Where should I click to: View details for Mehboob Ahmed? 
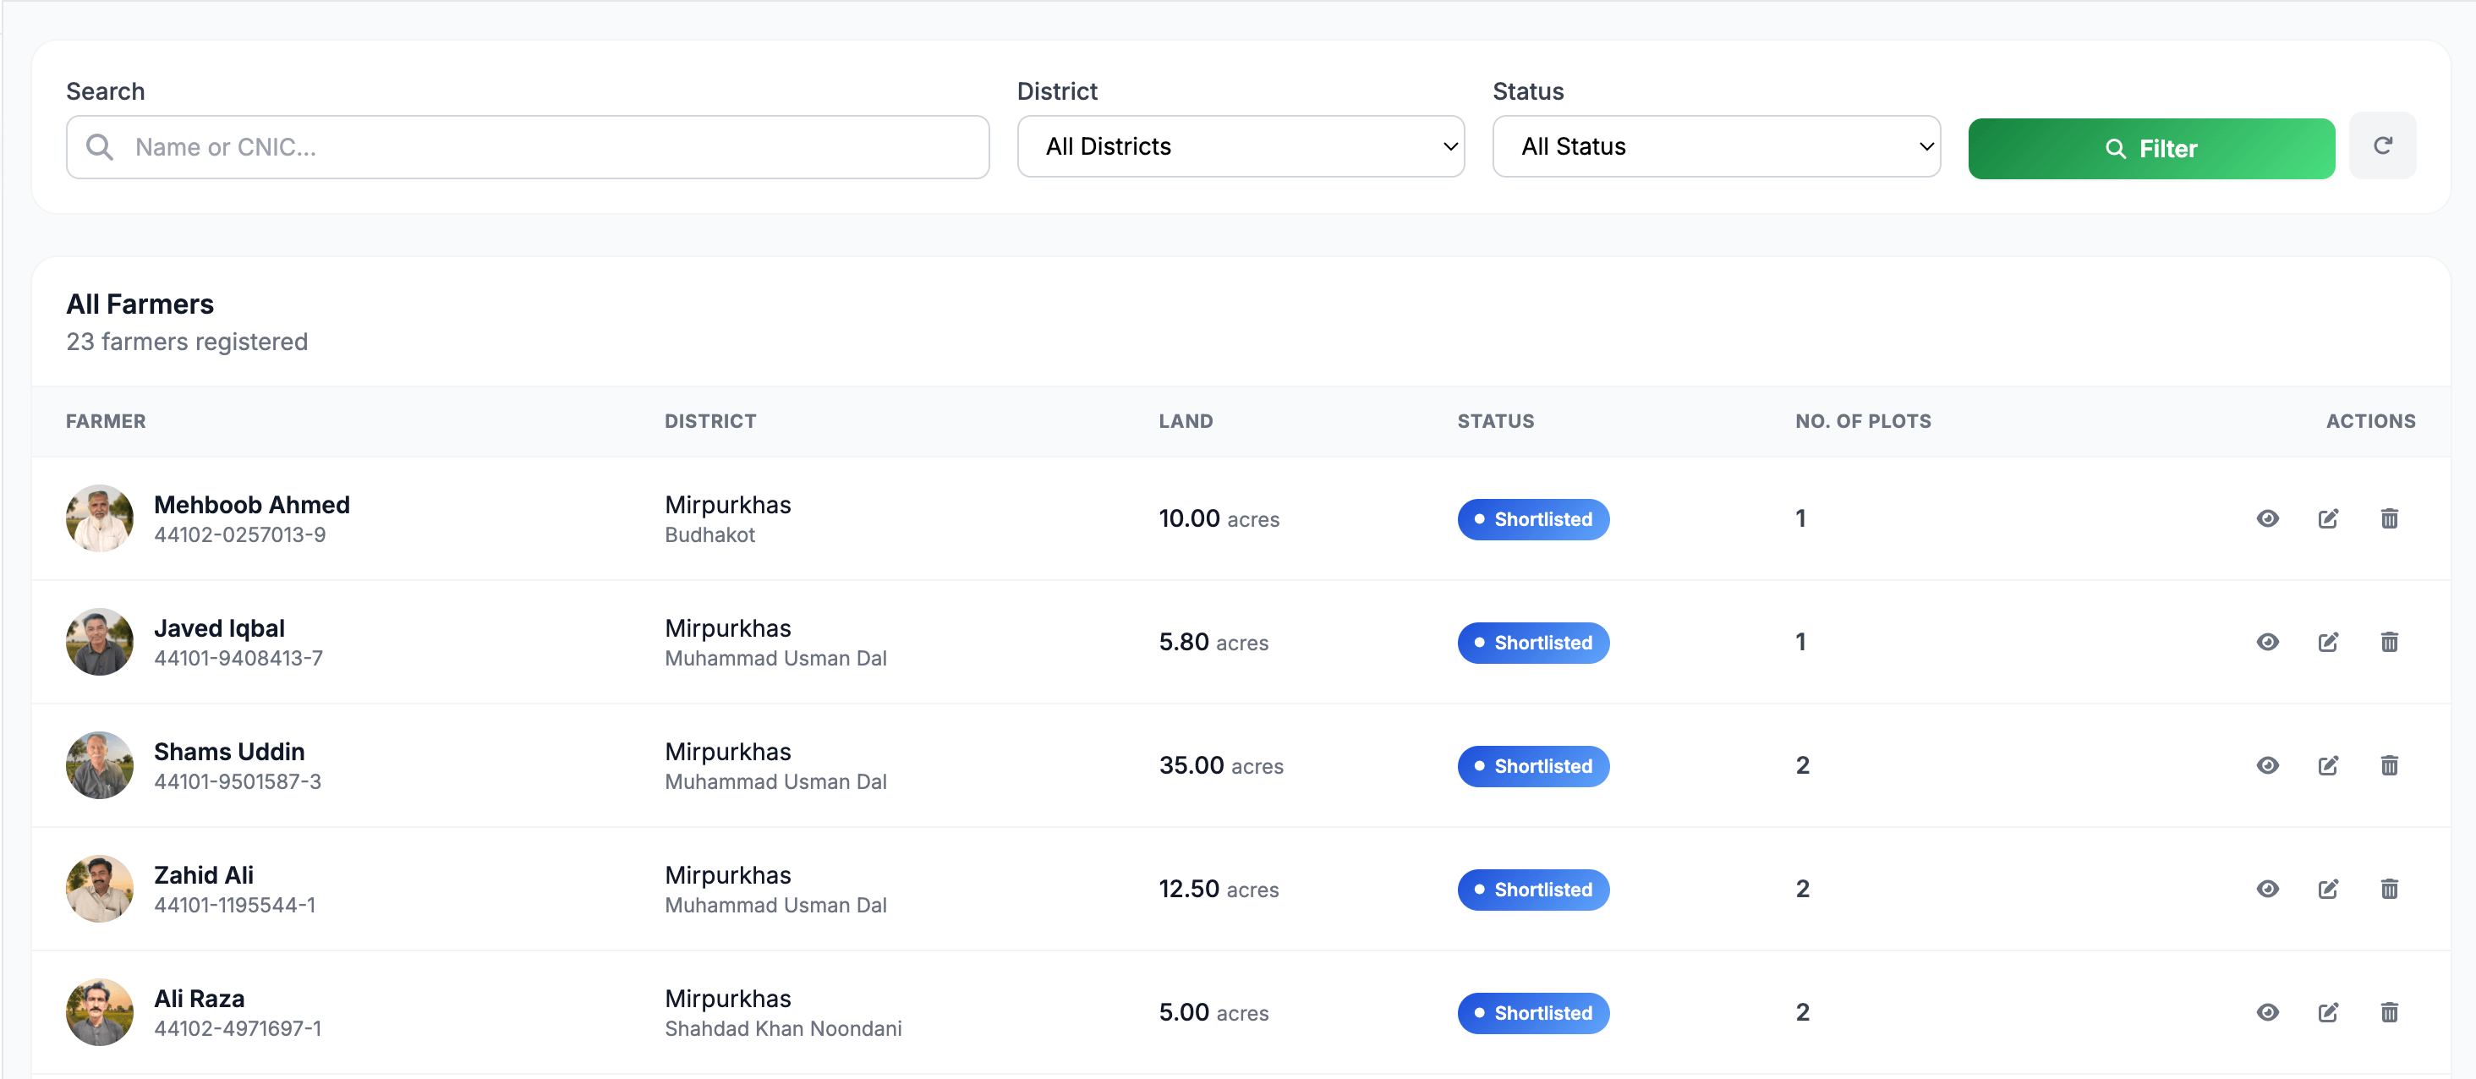pyautogui.click(x=2267, y=519)
